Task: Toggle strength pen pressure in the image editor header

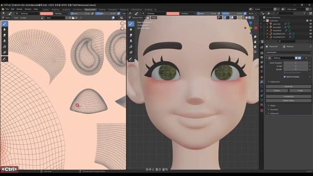Action: point(119,14)
